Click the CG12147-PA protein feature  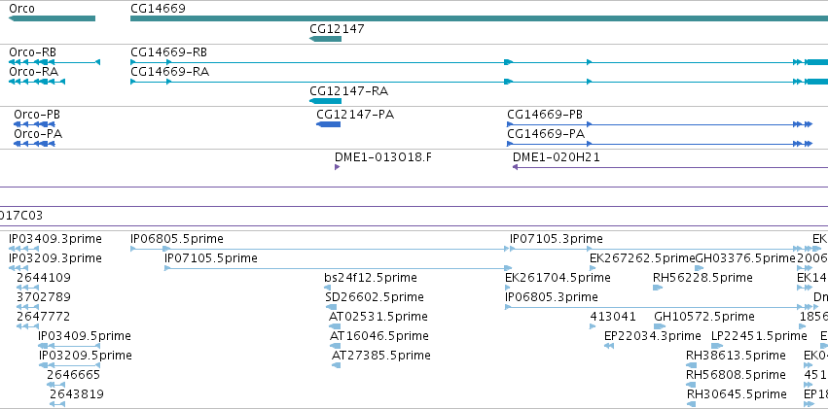click(328, 124)
